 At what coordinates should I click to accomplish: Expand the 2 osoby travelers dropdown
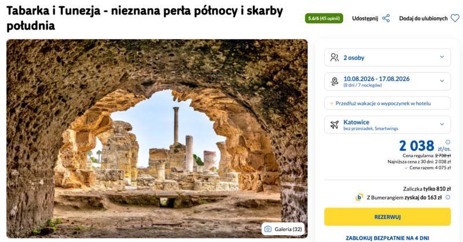(x=442, y=57)
